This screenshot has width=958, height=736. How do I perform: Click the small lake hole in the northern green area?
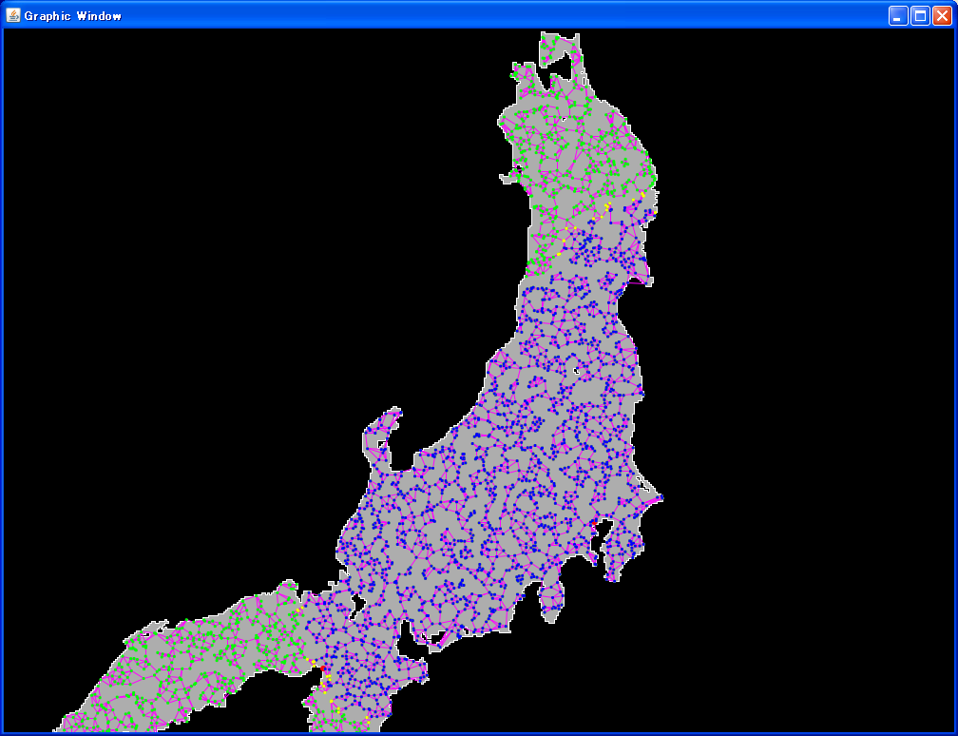point(563,118)
